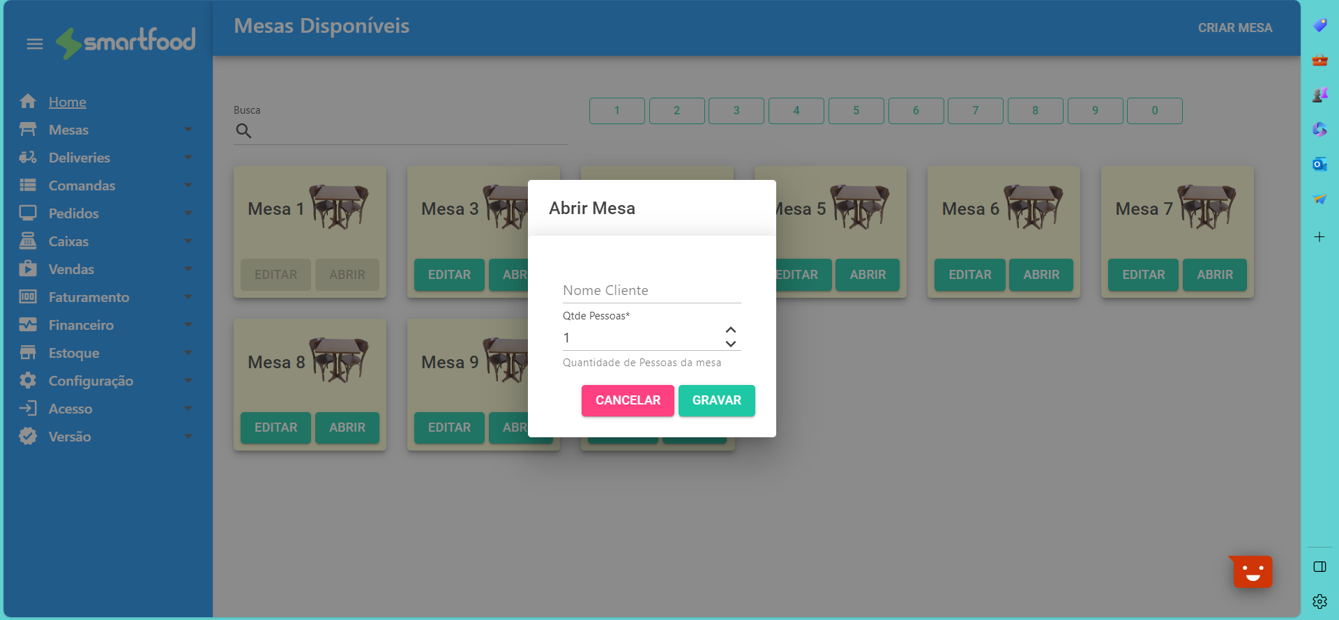1339x620 pixels.
Task: Click the plus icon in sidebar
Action: [1319, 237]
